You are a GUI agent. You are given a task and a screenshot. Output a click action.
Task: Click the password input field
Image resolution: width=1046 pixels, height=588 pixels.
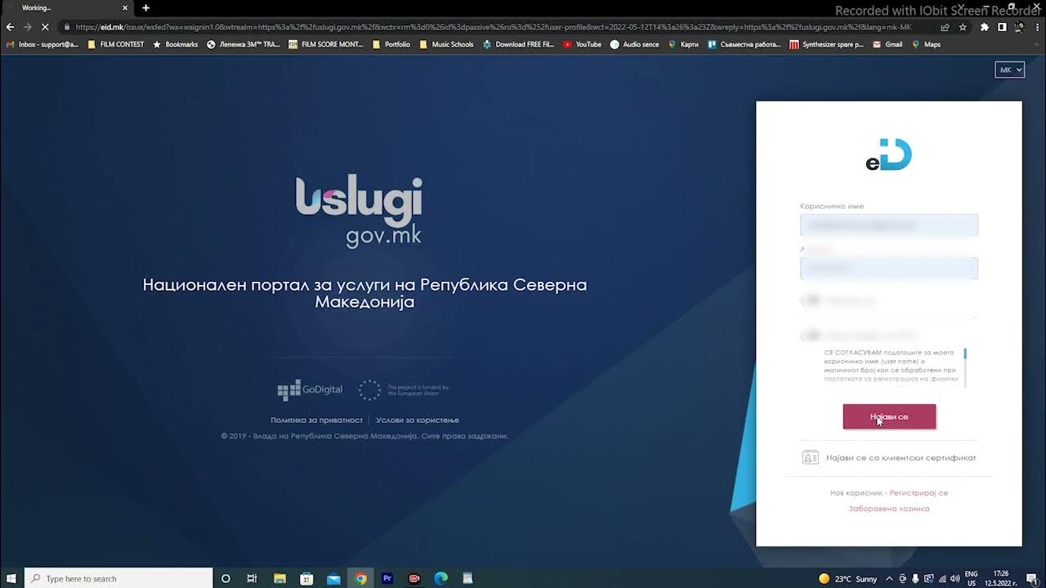pyautogui.click(x=889, y=268)
